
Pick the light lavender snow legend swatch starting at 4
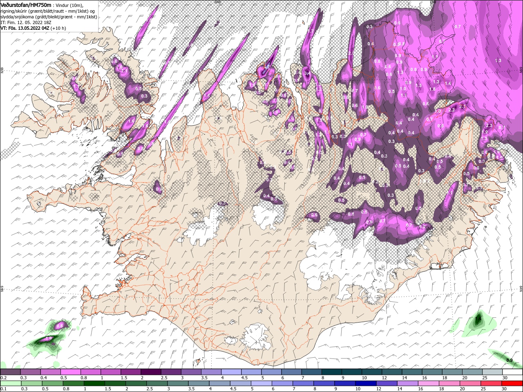point(230,372)
